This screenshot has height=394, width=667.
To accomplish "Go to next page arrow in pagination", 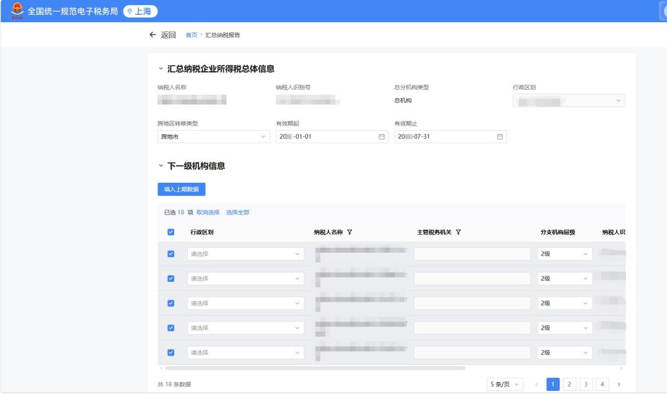I will (x=619, y=384).
